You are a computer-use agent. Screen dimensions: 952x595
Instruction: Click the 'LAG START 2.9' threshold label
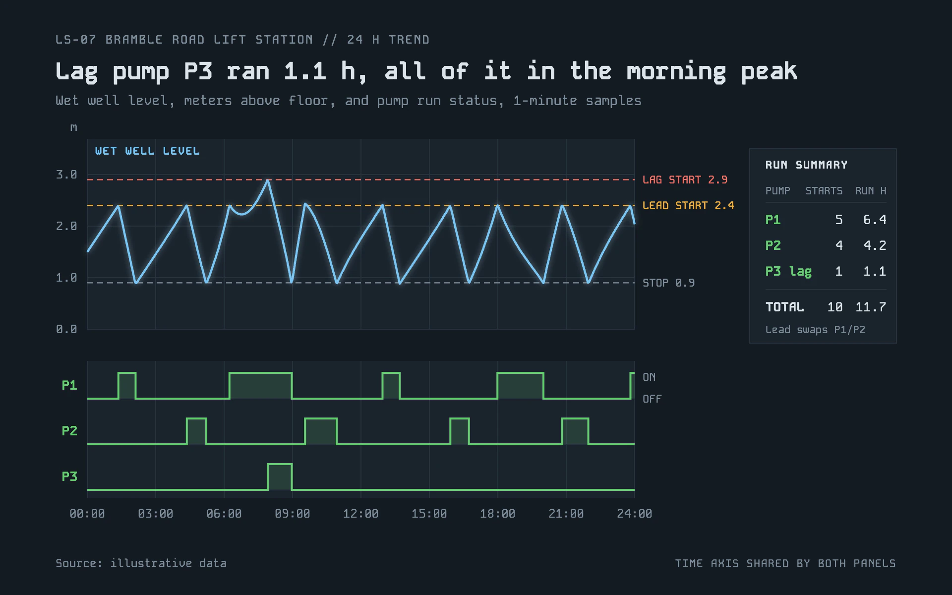pos(685,180)
